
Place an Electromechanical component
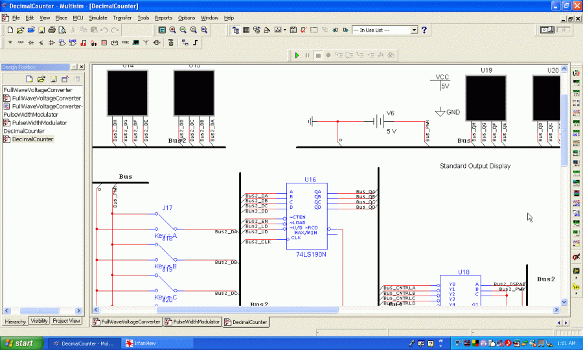(x=157, y=43)
